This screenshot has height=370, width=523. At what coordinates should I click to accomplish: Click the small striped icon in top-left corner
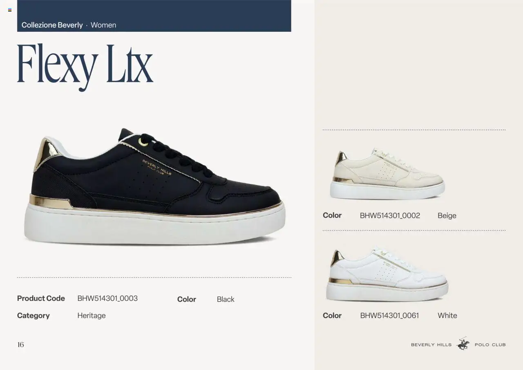tap(10, 10)
